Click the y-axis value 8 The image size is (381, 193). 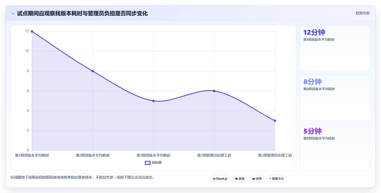point(28,71)
